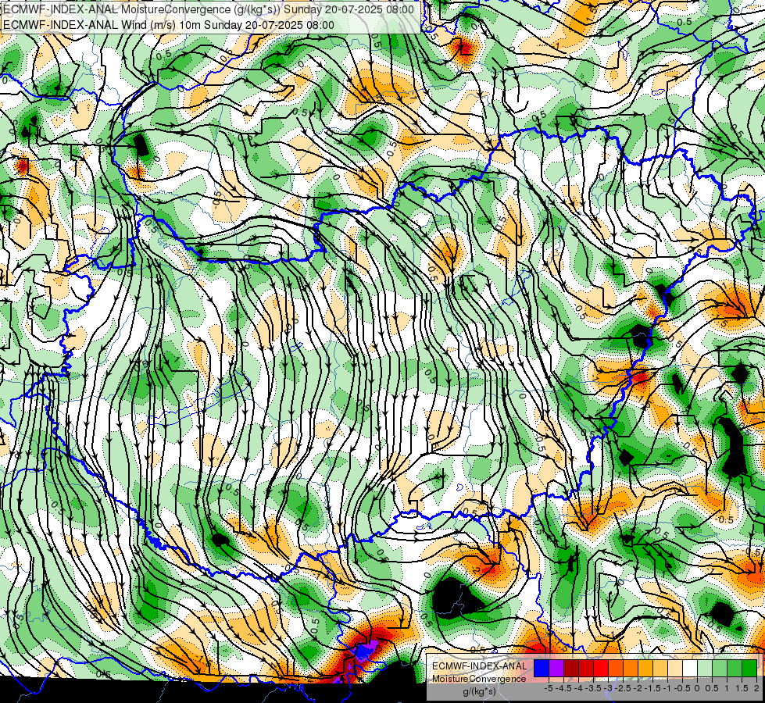The width and height of the screenshot is (765, 703).
Task: Click the Wind (m/s) 10m title line
Action: pos(169,25)
